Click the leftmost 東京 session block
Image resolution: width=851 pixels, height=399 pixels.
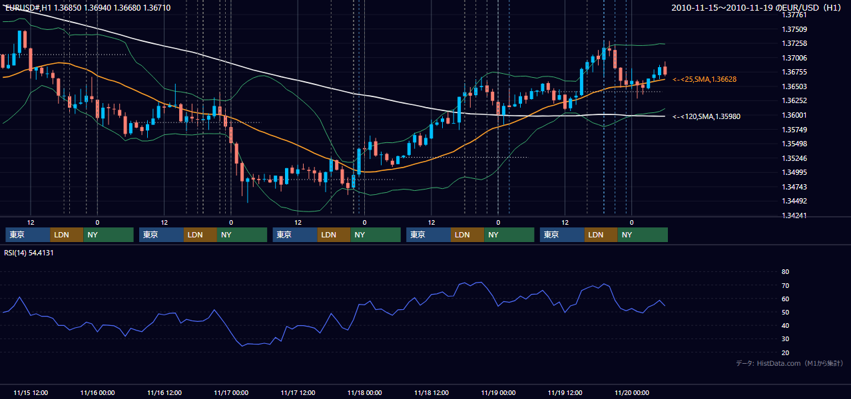[27, 235]
